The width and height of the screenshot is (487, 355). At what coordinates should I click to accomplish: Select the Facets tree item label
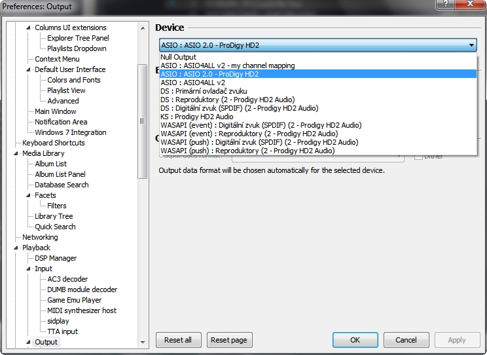point(45,196)
